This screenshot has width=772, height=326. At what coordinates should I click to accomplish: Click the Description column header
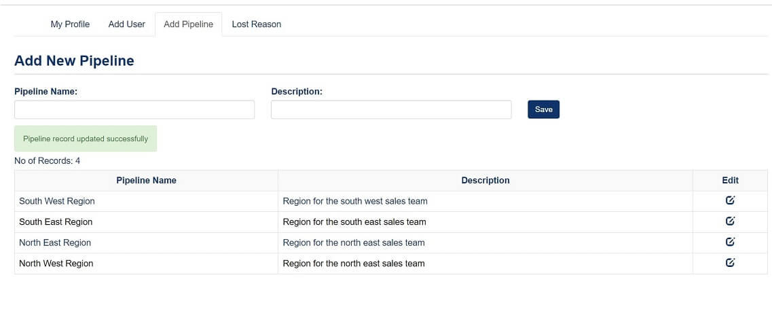(485, 180)
